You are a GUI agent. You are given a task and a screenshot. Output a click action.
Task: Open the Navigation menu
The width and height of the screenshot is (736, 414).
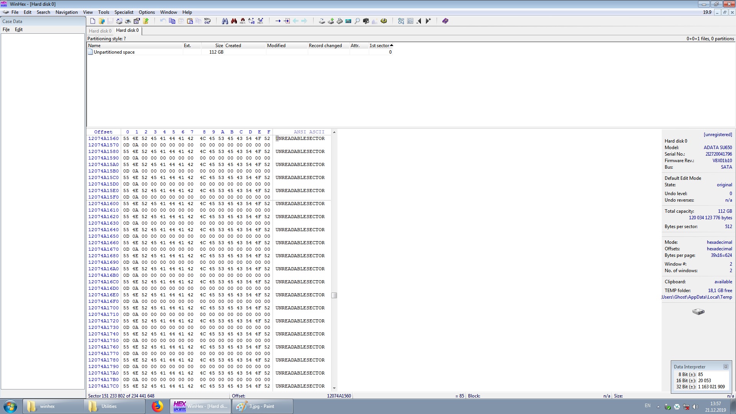click(x=66, y=12)
